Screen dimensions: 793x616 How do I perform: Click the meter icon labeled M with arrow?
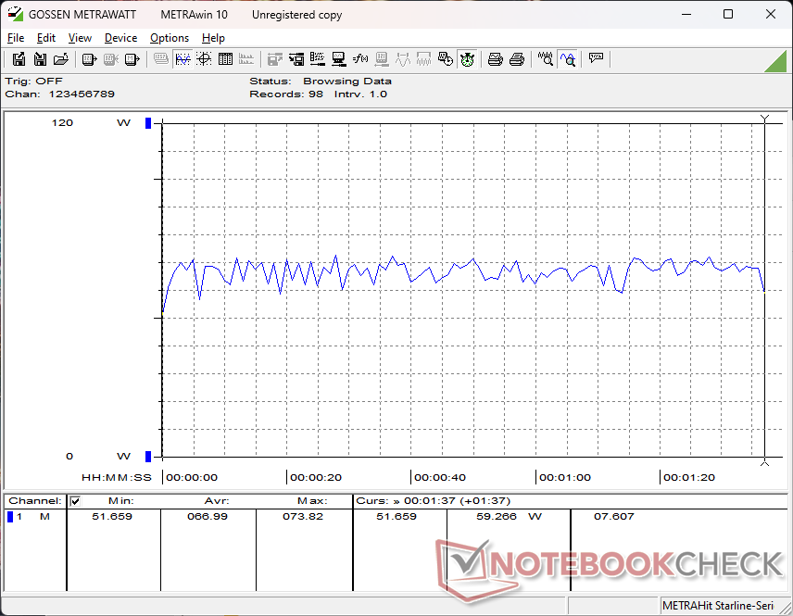pyautogui.click(x=132, y=59)
